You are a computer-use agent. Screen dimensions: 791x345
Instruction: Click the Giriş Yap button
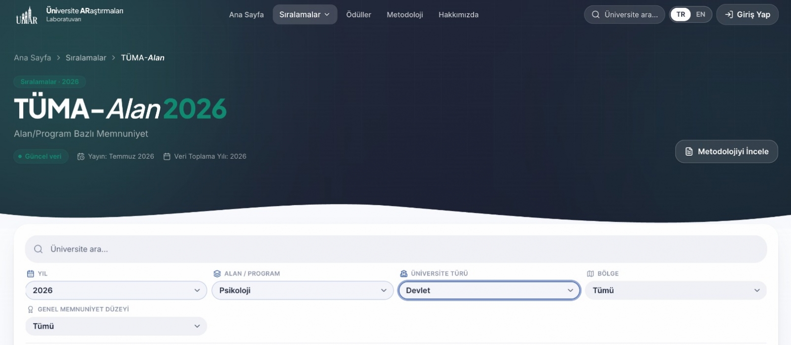747,15
